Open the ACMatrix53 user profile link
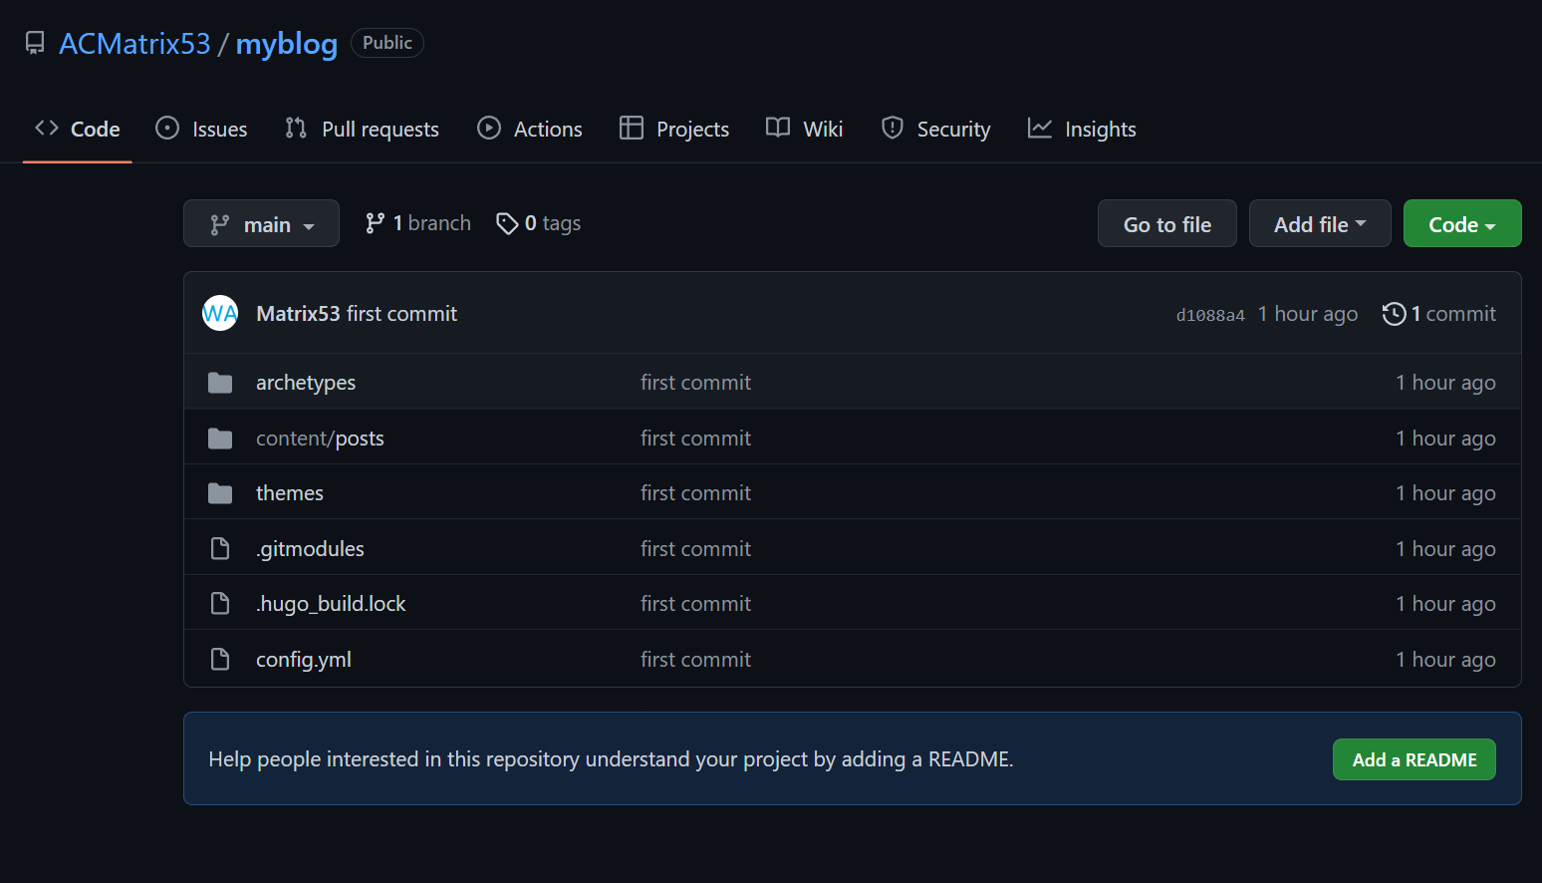The image size is (1542, 883). 134,43
